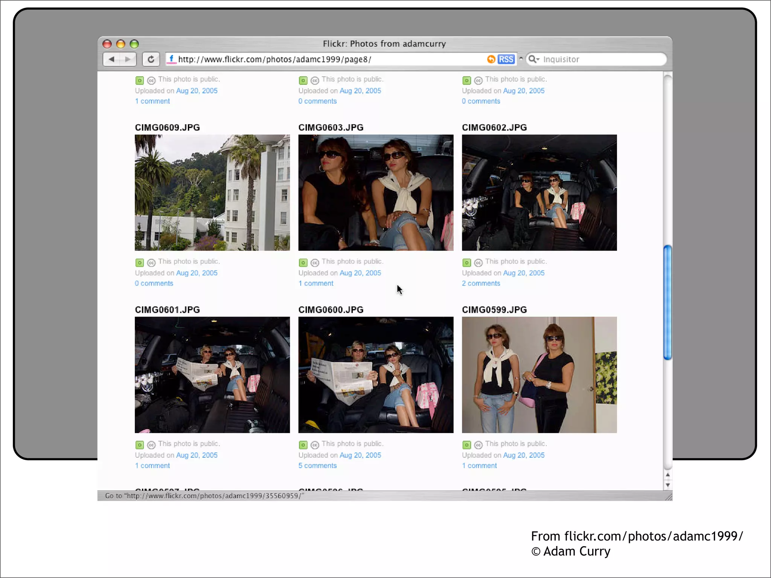Click the scrollbar up arrow
This screenshot has height=578, width=771.
click(668, 475)
